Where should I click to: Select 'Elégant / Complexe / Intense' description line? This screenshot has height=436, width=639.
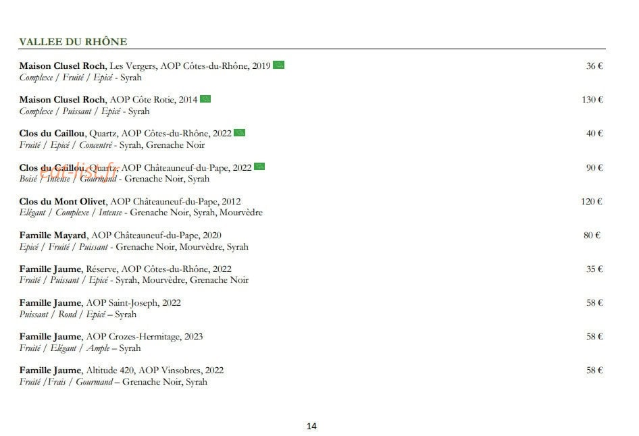(x=140, y=213)
